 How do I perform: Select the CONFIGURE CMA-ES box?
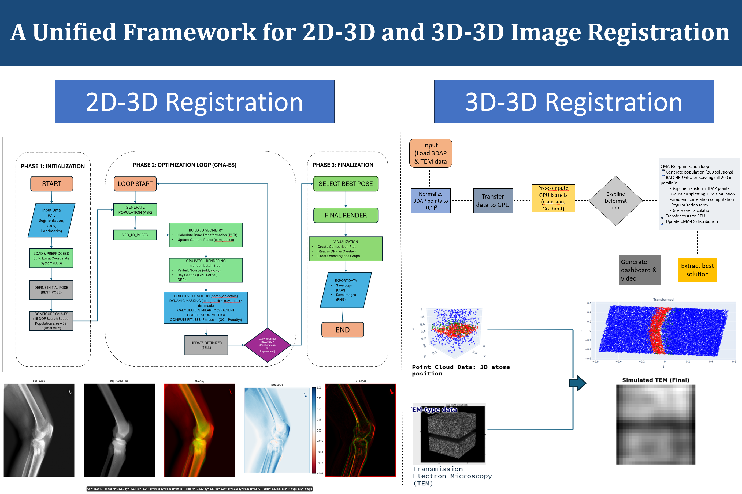(51, 321)
